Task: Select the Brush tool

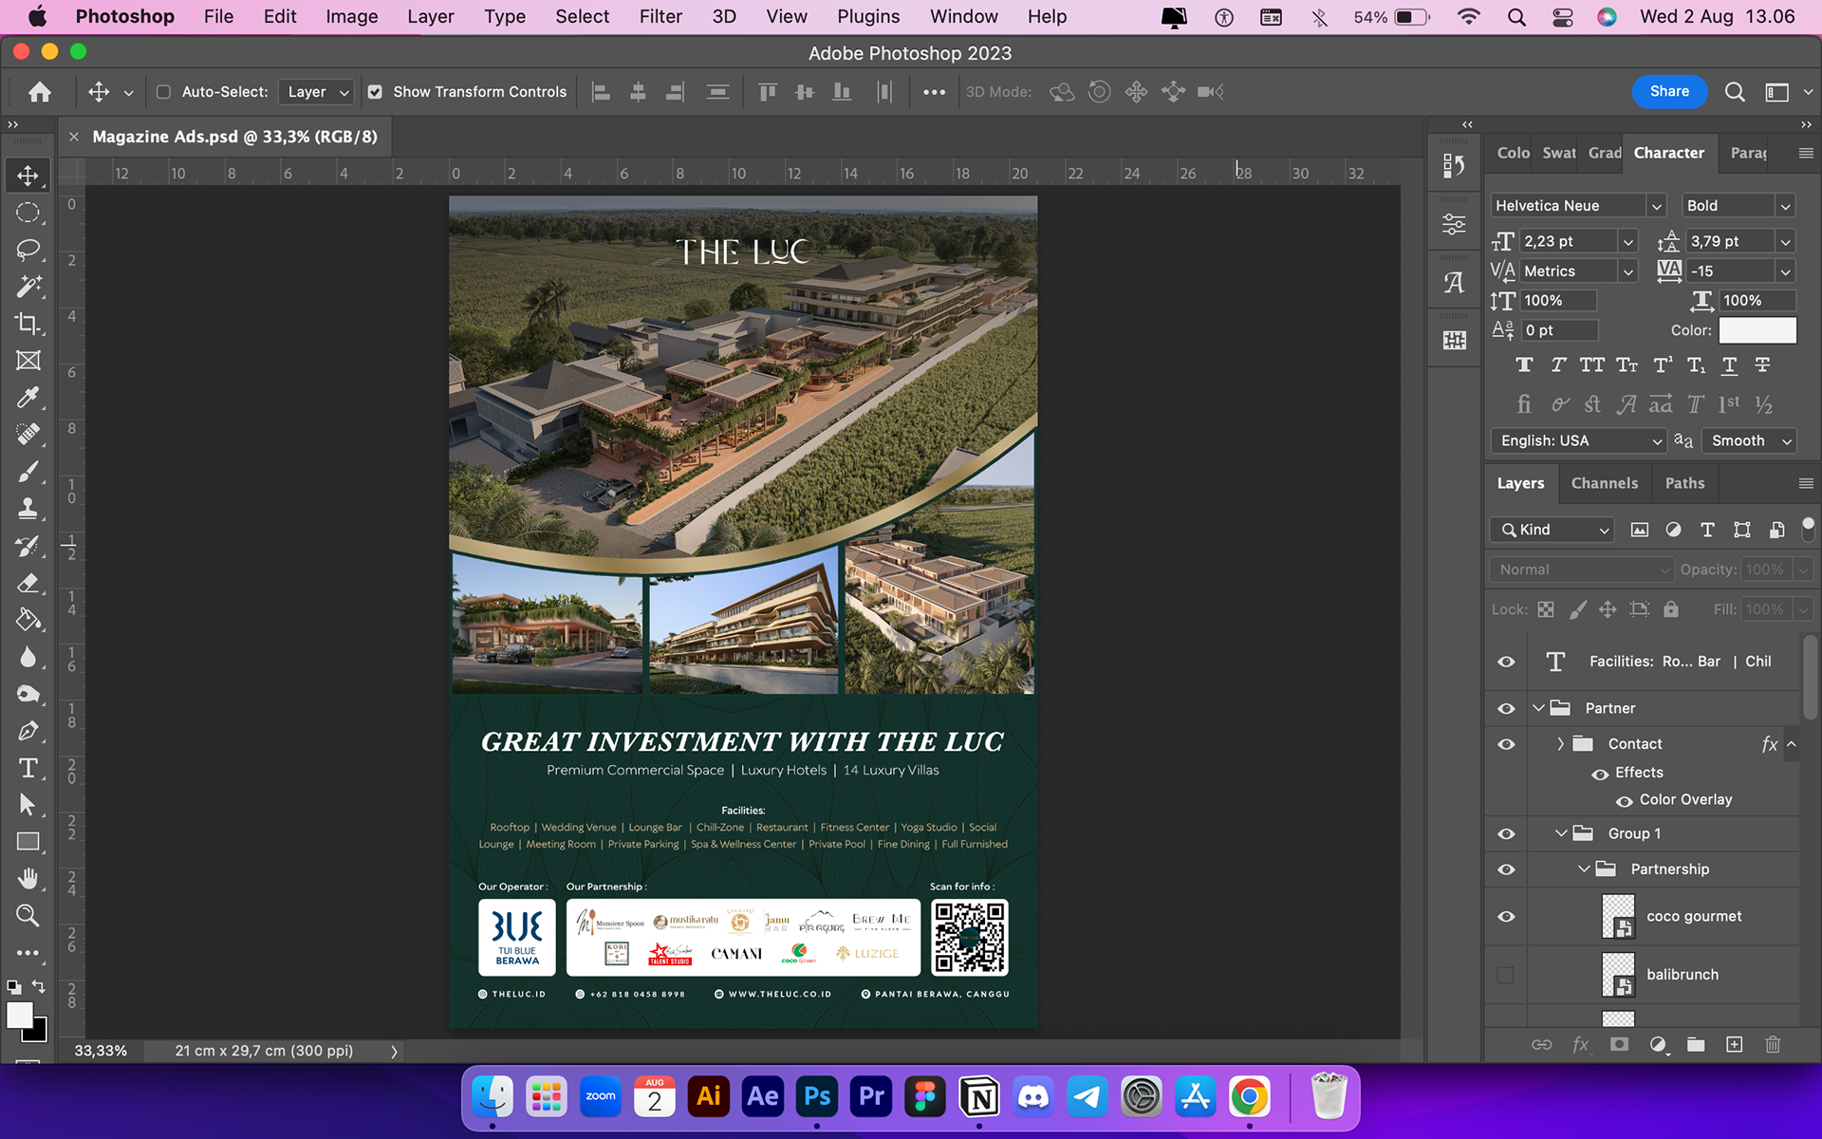Action: click(x=28, y=472)
